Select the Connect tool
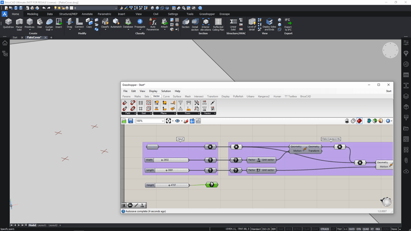This screenshot has width=411, height=231. pyautogui.click(x=79, y=23)
